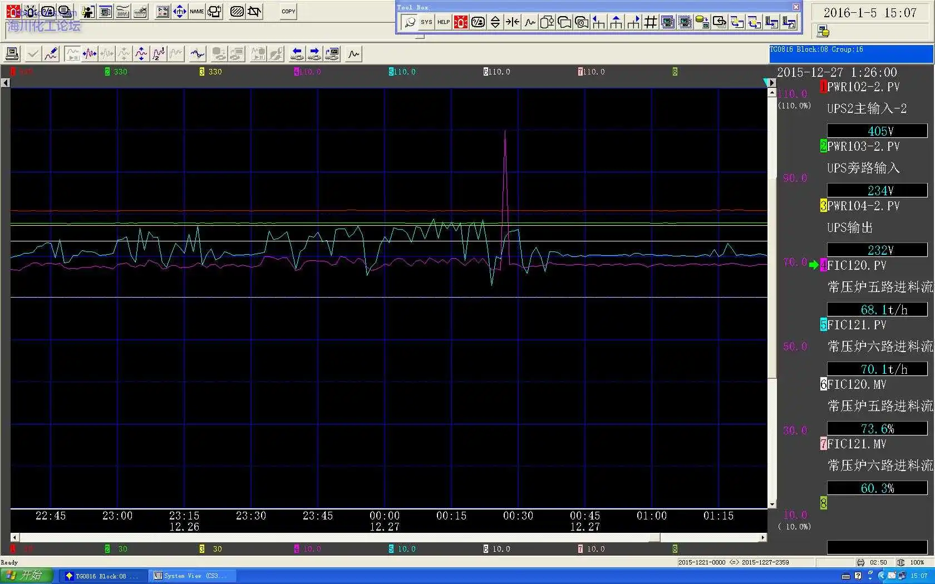Click the blue four-arrow navigator icon

(x=179, y=11)
